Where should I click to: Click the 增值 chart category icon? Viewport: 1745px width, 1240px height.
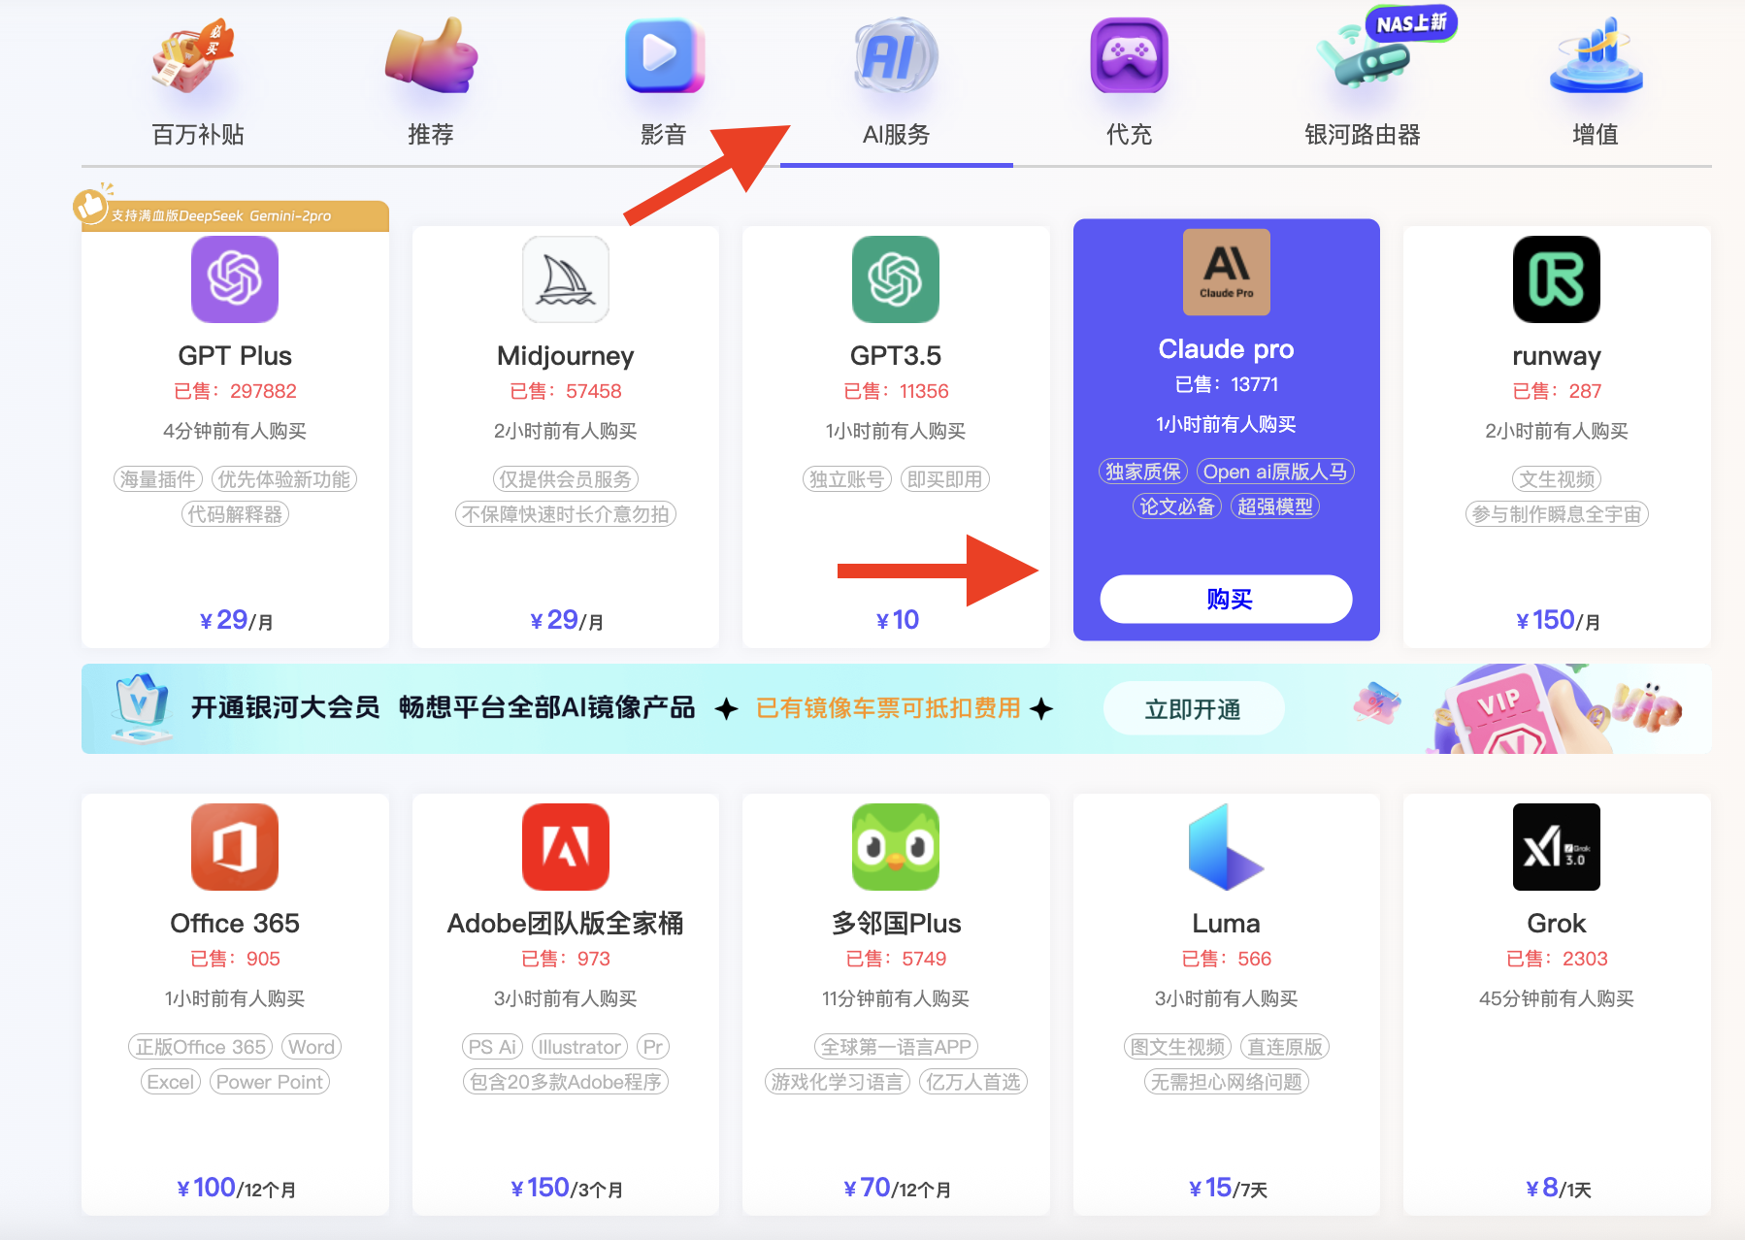coord(1595,58)
